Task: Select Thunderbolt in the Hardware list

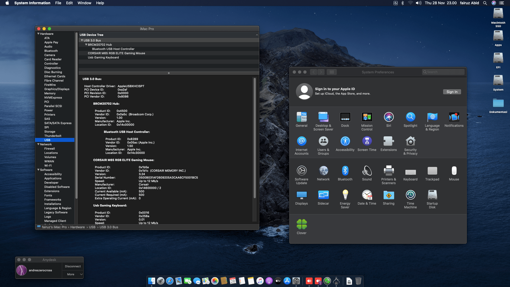Action: pyautogui.click(x=53, y=136)
